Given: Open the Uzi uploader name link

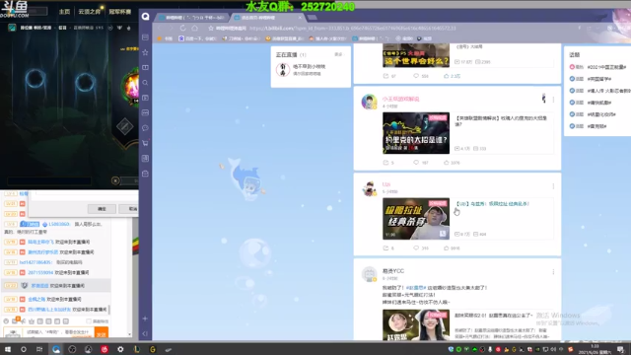Looking at the screenshot, I should coord(386,184).
